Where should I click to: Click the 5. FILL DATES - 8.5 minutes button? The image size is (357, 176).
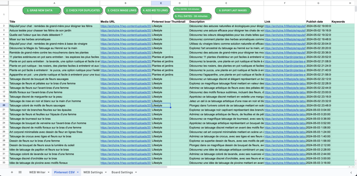click(x=187, y=9)
